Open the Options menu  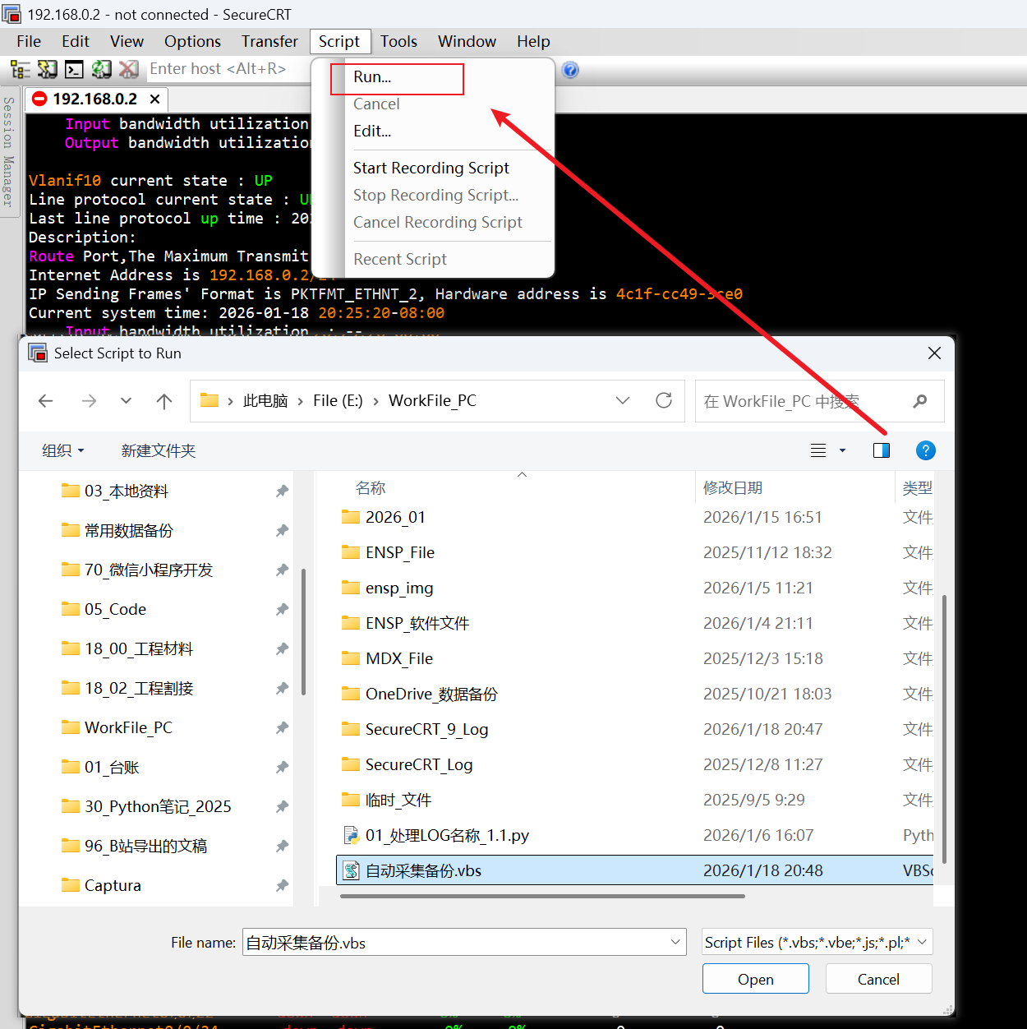pyautogui.click(x=192, y=41)
